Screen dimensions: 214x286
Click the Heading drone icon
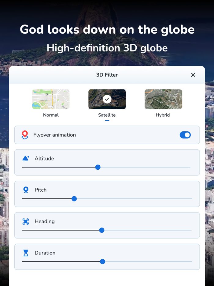click(x=26, y=221)
